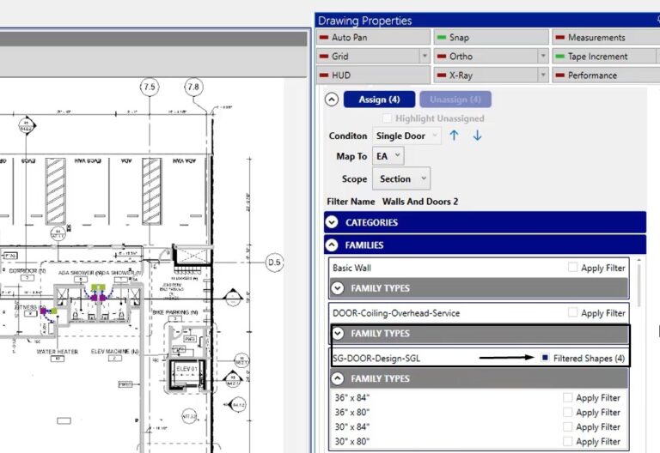Toggle the HUD option
This screenshot has width=660, height=453.
[373, 75]
